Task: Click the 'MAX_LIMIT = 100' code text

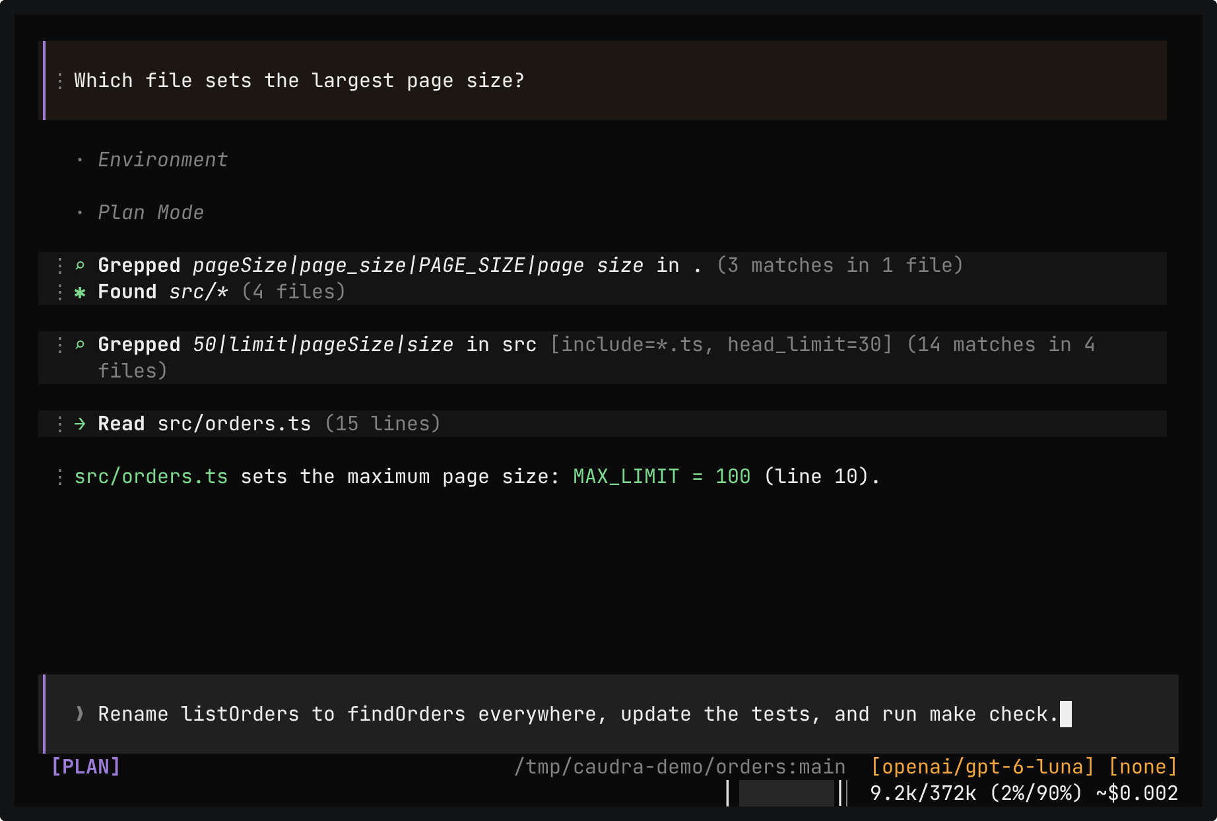Action: [661, 476]
